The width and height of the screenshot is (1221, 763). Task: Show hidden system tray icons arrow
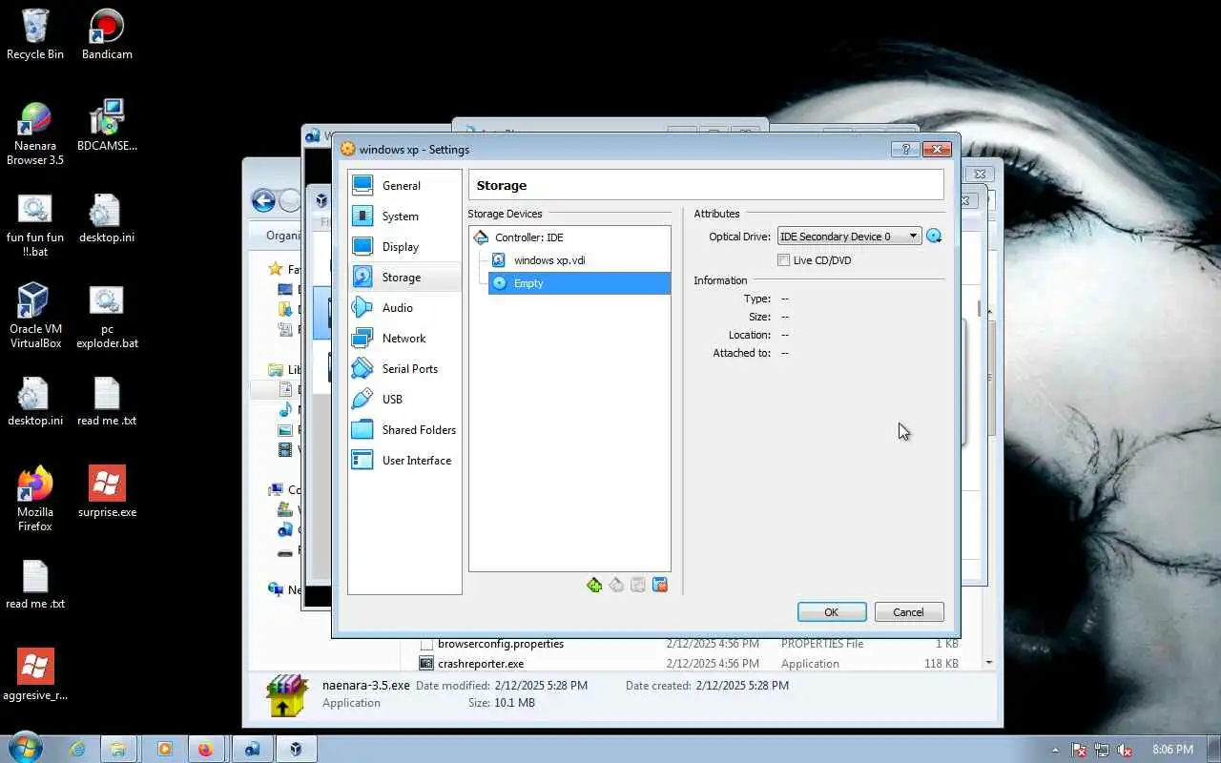pos(1055,750)
